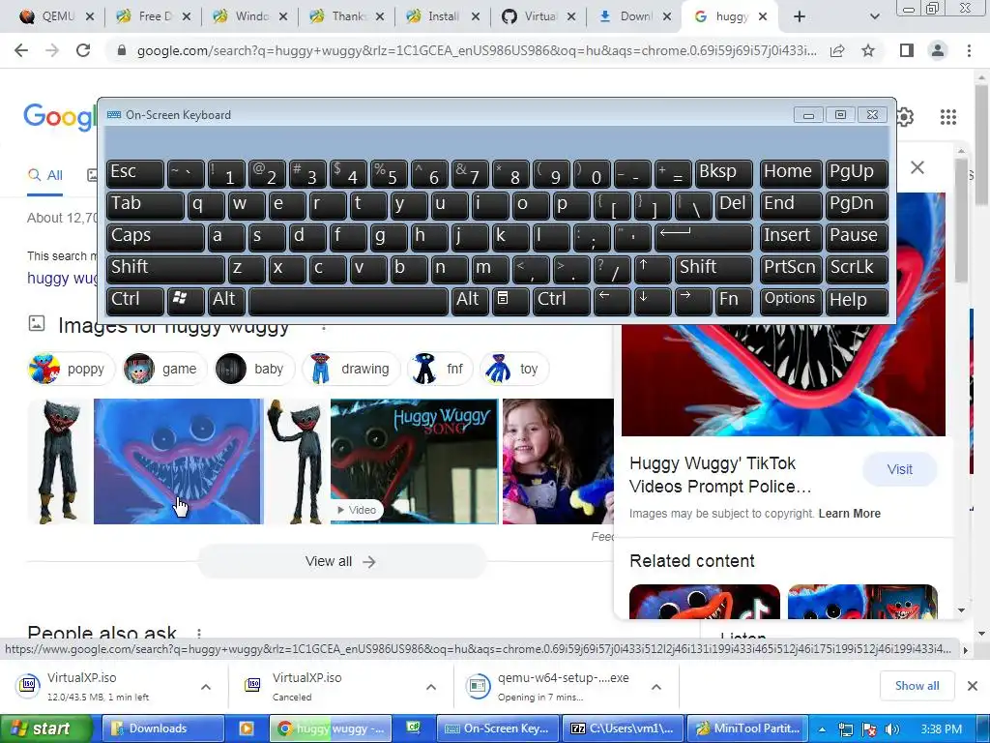Image resolution: width=990 pixels, height=743 pixels.
Task: Show hidden system tray icons
Action: (823, 729)
